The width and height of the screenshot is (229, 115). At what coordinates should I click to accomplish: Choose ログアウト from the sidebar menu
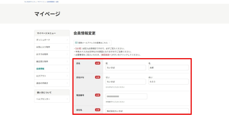(41, 76)
